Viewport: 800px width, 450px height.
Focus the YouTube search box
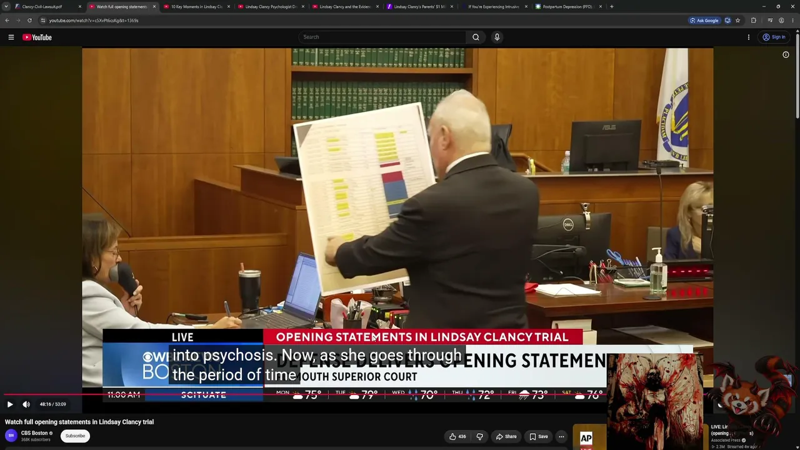382,37
